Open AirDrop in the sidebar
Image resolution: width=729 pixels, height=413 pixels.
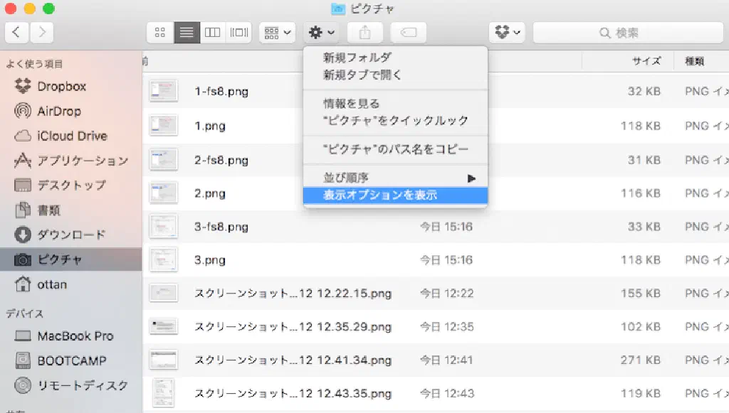59,111
